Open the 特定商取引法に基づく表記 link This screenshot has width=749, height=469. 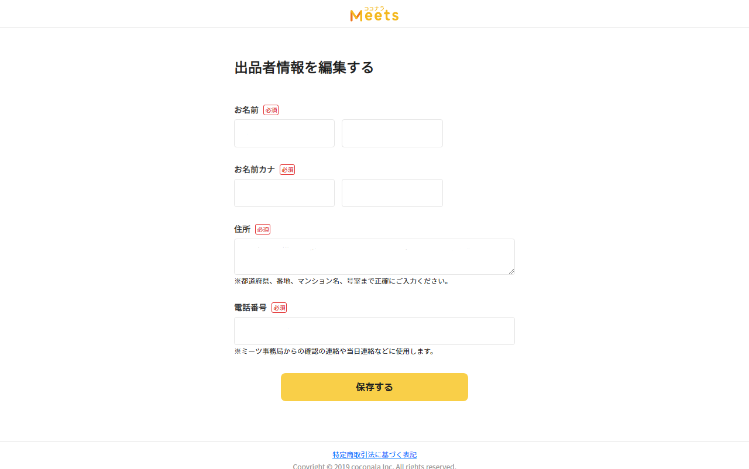click(374, 455)
